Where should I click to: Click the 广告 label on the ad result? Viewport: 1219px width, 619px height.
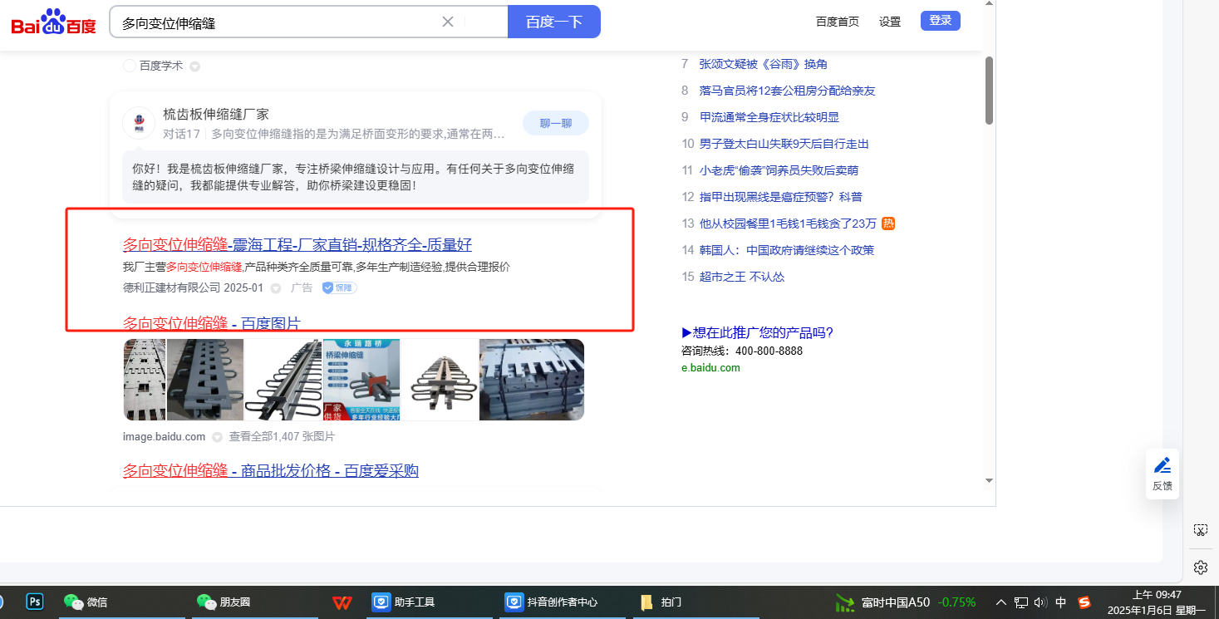pos(302,288)
